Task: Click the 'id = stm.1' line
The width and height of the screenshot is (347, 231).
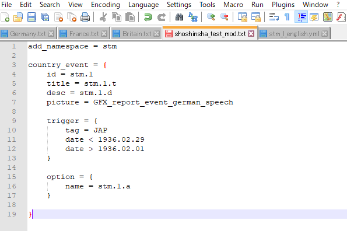Action: pos(70,74)
